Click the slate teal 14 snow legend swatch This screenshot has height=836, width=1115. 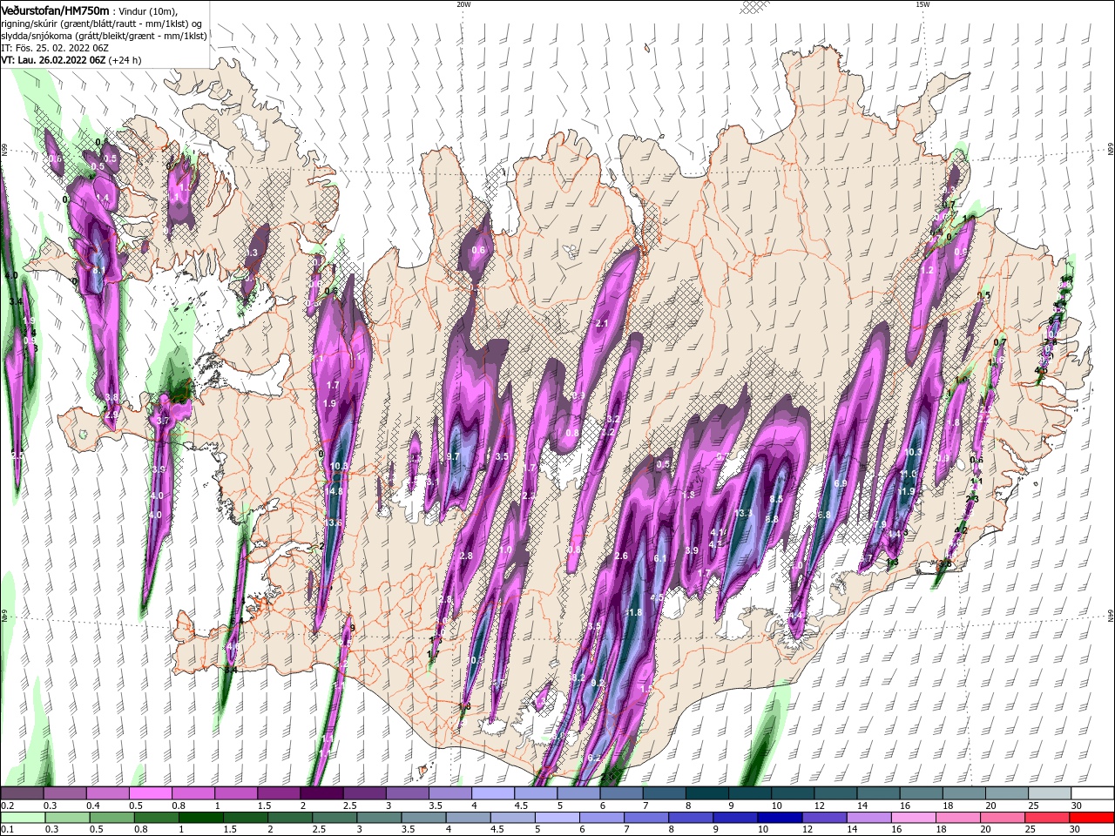[878, 793]
